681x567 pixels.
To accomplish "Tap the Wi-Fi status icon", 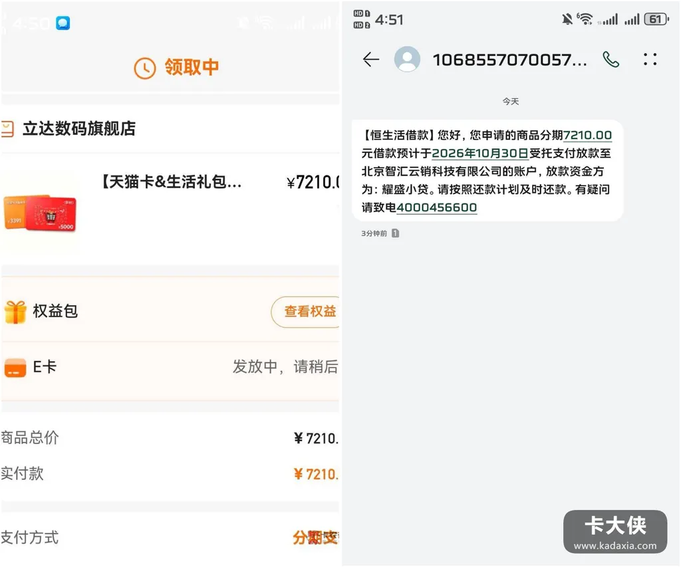I will pyautogui.click(x=585, y=19).
